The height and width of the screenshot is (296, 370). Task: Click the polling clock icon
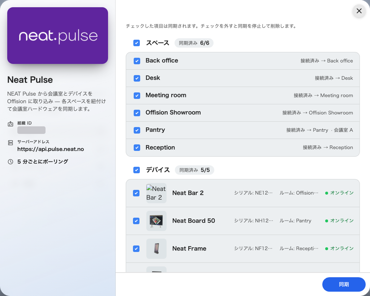(x=10, y=162)
